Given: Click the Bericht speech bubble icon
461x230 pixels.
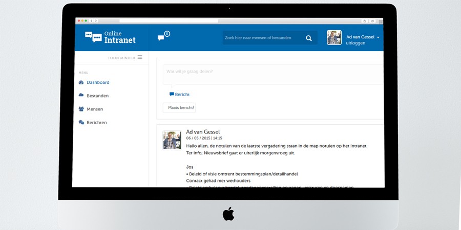Looking at the screenshot, I should click(x=172, y=94).
